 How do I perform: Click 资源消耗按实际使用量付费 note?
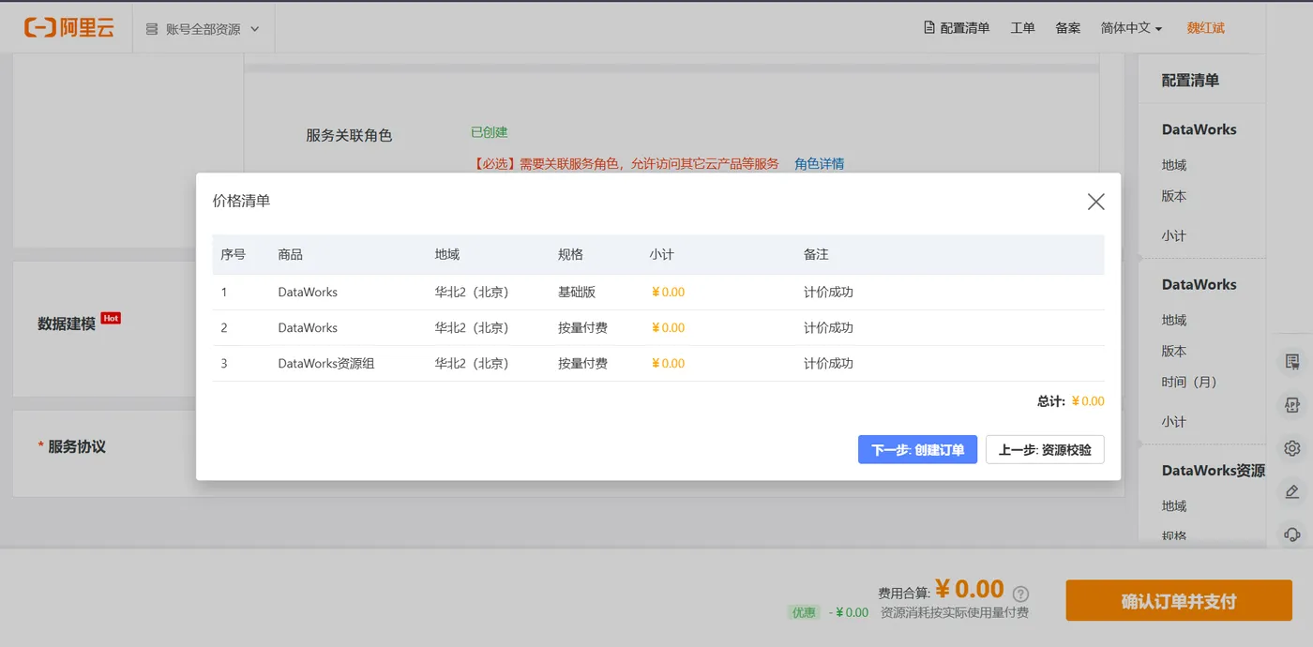[x=955, y=612]
